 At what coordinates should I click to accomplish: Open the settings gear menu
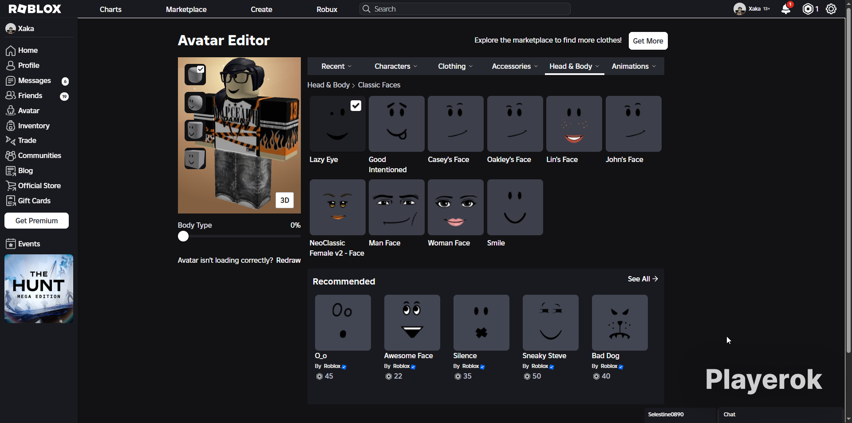pos(831,9)
